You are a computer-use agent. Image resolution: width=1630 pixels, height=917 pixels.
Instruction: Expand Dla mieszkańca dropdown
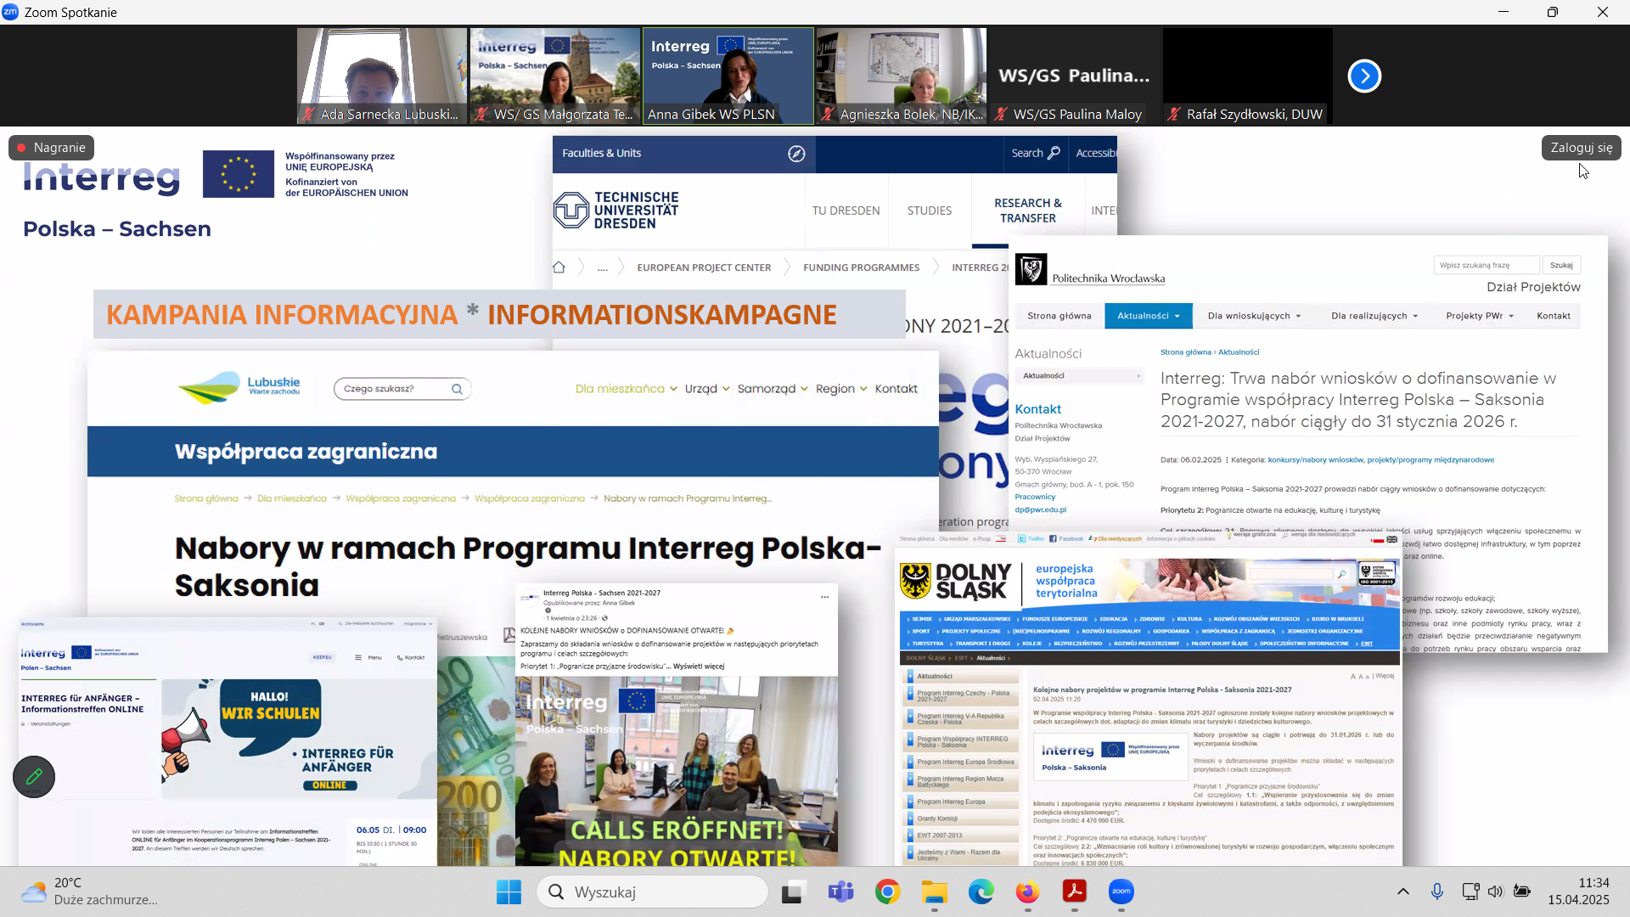pos(626,389)
